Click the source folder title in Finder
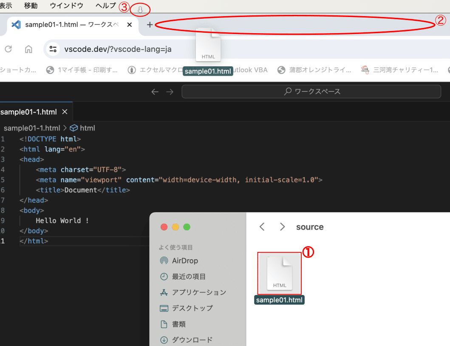Viewport: 450px width, 346px height. (x=310, y=227)
